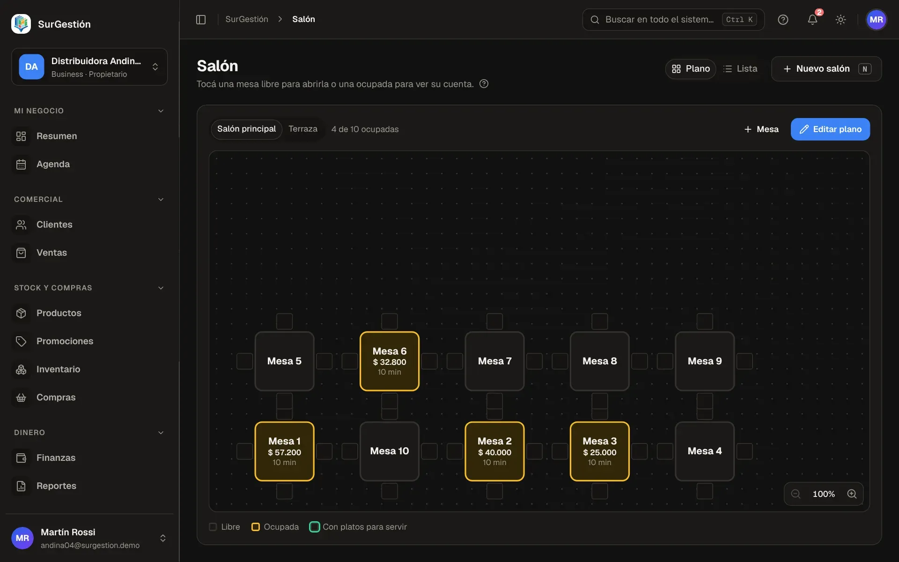Click the help icon beside Salón description

tap(484, 84)
